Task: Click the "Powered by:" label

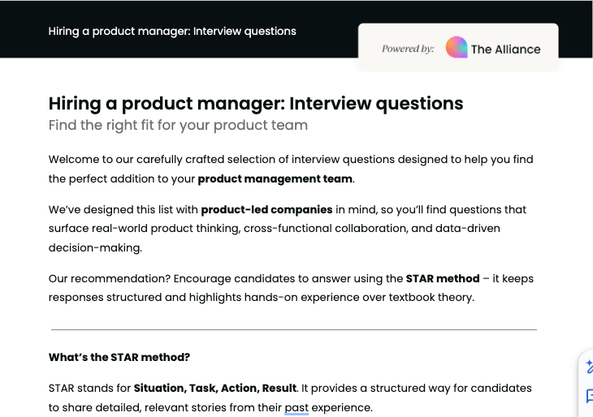Action: (408, 49)
